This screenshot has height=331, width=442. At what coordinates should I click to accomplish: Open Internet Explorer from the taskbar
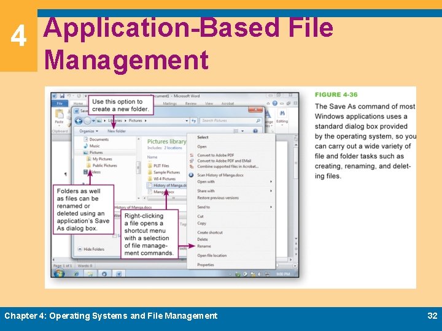click(76, 273)
